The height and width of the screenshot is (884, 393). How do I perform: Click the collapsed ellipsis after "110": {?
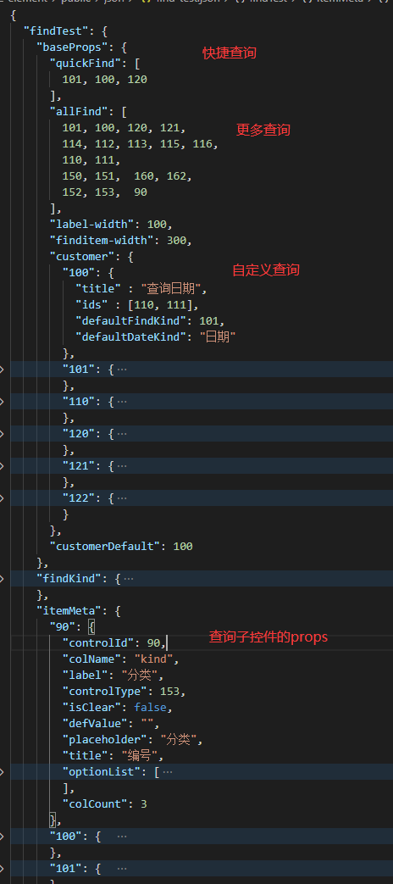coord(122,402)
